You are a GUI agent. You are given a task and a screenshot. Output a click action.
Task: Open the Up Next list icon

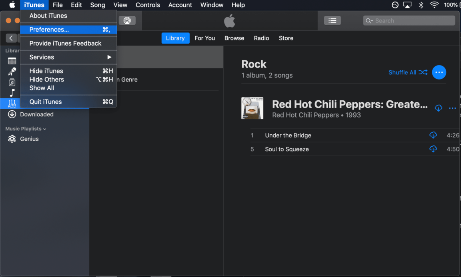pyautogui.click(x=332, y=21)
